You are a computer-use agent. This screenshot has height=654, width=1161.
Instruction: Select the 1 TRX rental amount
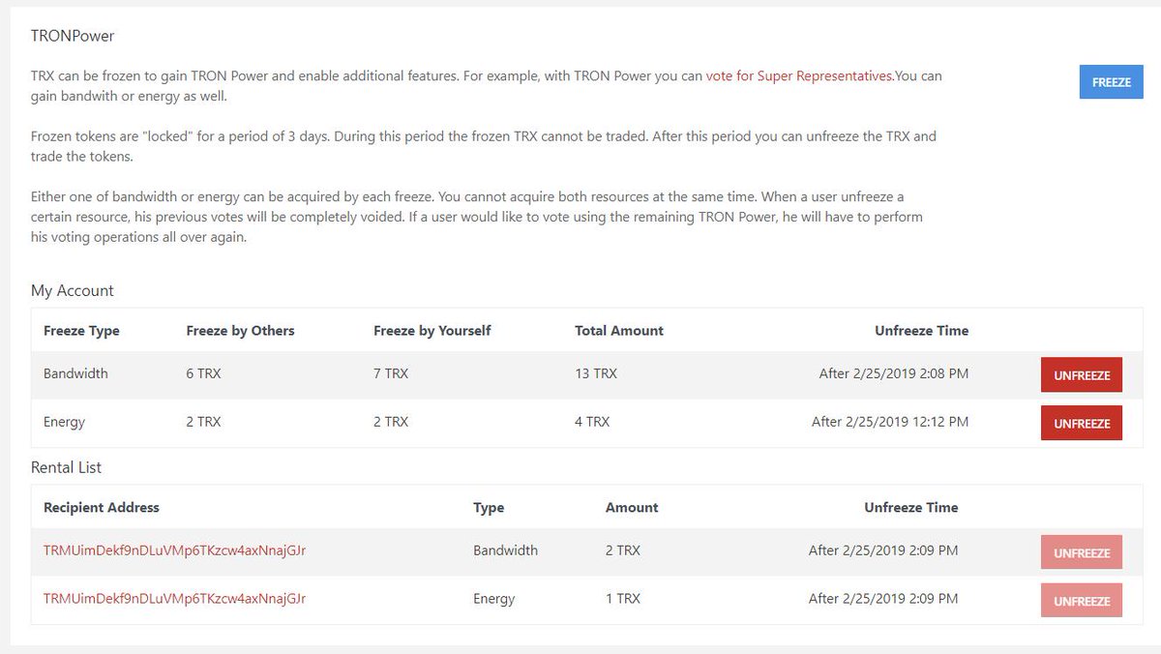pos(623,599)
